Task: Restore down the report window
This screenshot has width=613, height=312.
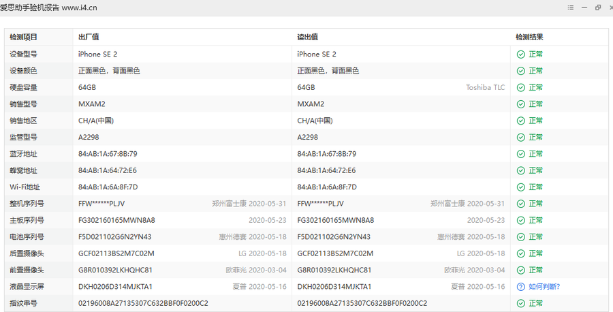Action: click(598, 7)
